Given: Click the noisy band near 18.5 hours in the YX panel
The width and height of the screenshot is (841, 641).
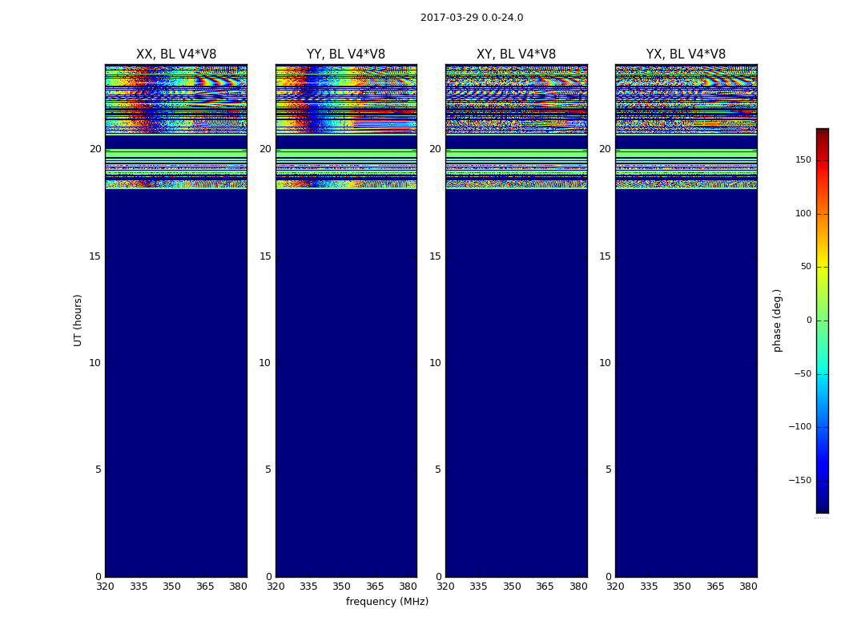Looking at the screenshot, I should (686, 184).
